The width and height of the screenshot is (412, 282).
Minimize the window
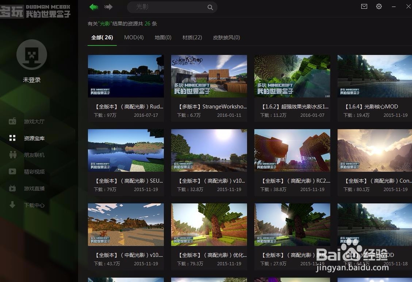pos(393,7)
